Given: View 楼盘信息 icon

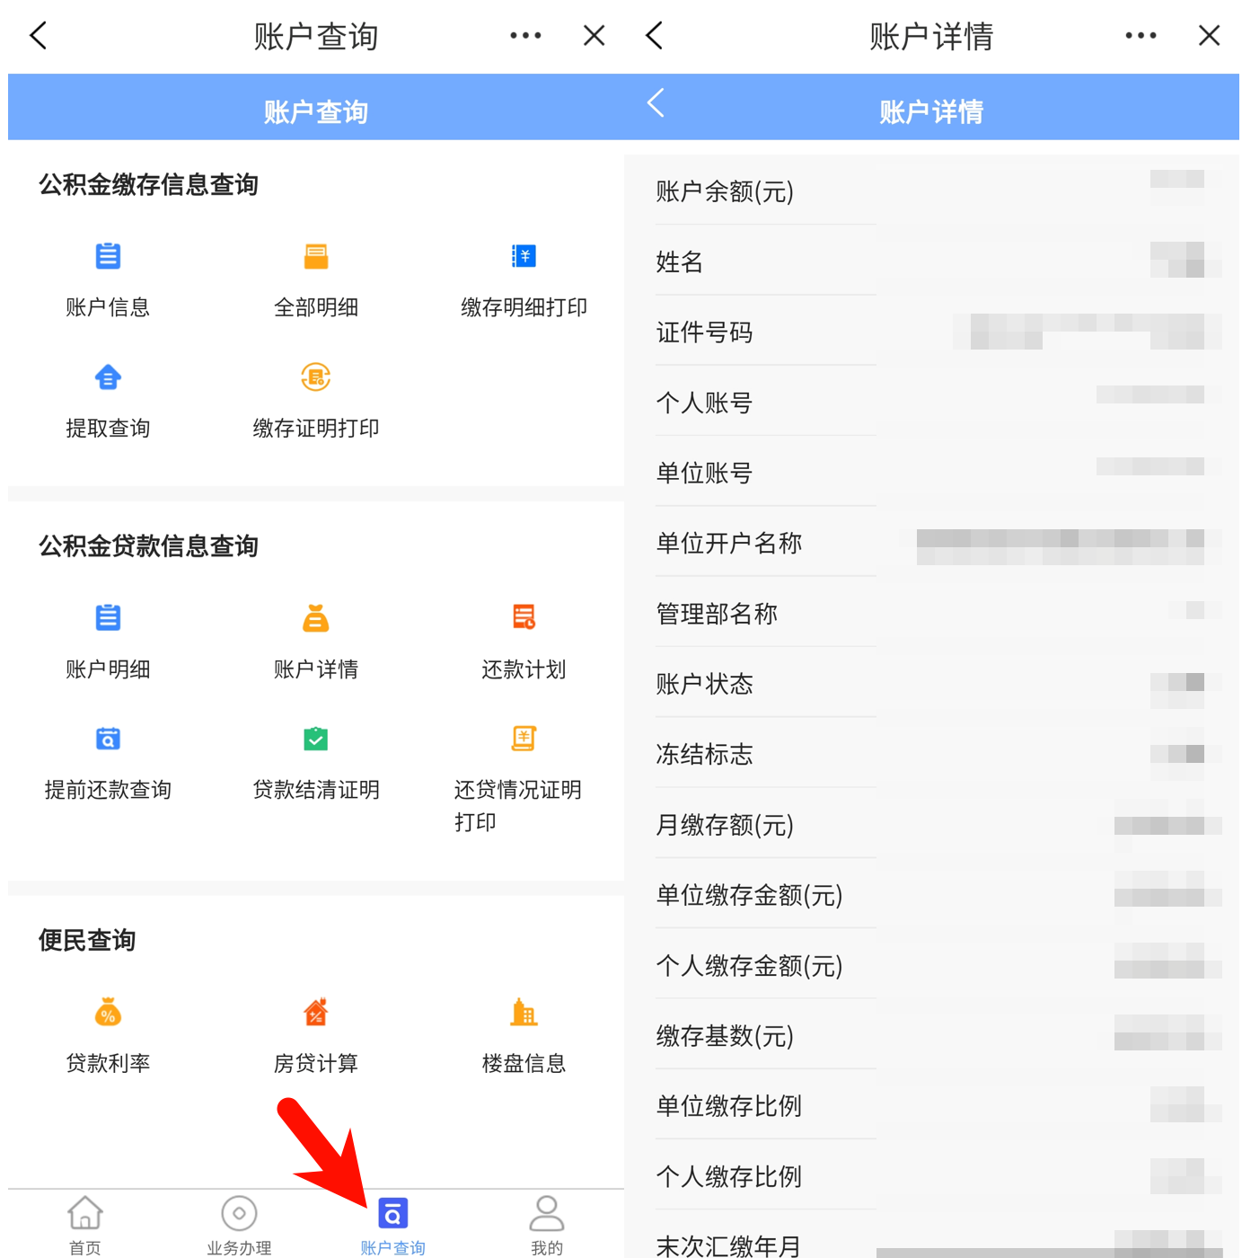Looking at the screenshot, I should click(x=524, y=1014).
